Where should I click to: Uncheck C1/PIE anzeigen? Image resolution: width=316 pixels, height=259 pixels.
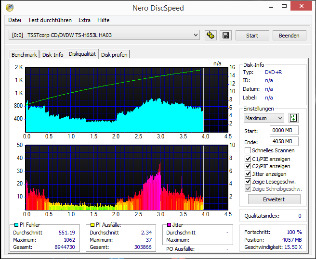(248, 159)
